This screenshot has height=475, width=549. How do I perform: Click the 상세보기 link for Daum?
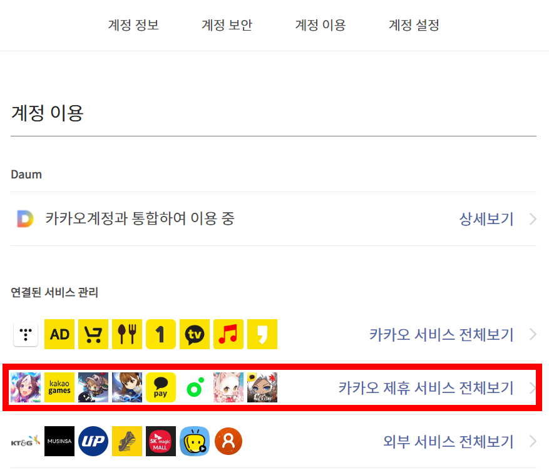pos(486,219)
